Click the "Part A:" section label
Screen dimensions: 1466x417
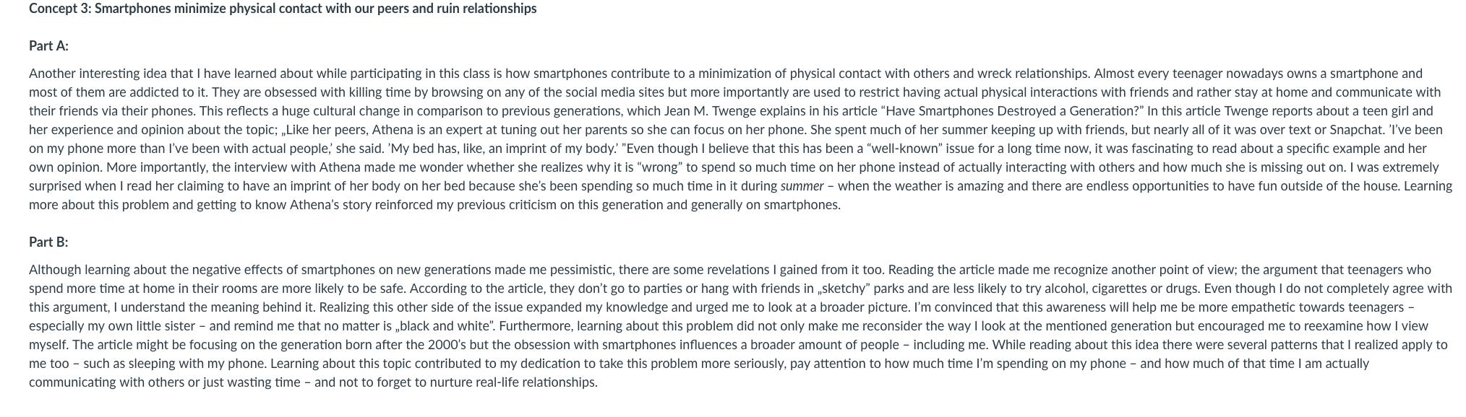click(x=48, y=45)
